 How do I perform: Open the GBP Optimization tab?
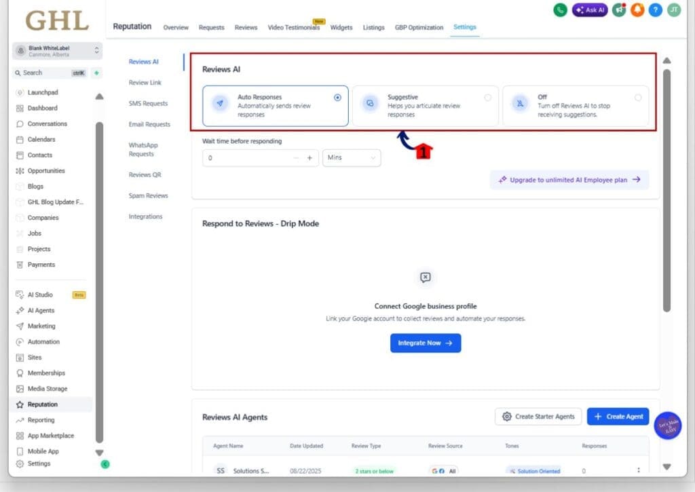click(419, 27)
